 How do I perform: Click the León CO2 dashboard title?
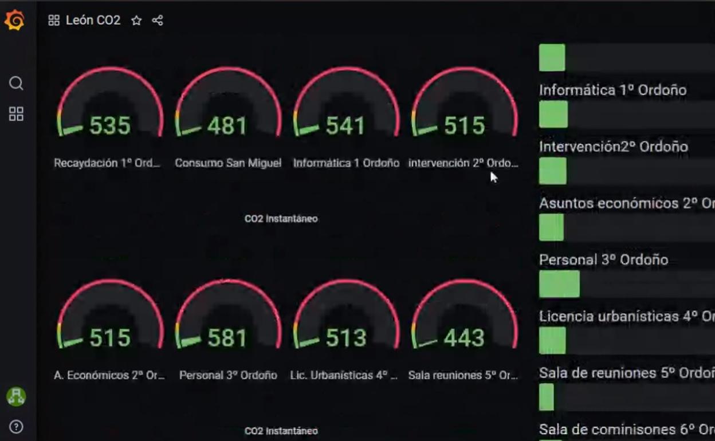click(x=93, y=21)
